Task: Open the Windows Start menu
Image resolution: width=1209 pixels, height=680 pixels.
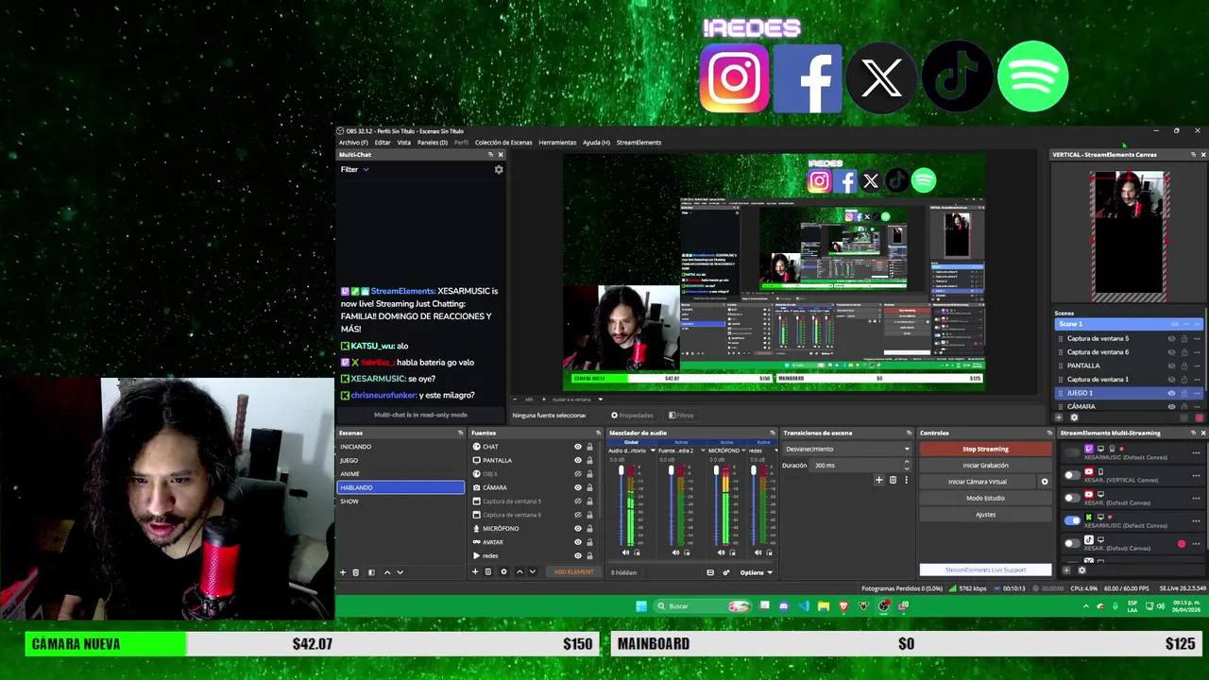Action: [x=641, y=606]
